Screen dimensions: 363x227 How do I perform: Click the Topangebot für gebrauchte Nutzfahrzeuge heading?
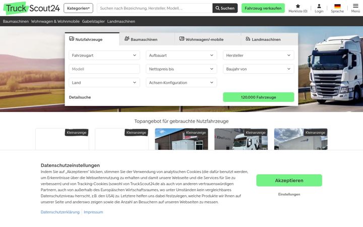point(181,121)
